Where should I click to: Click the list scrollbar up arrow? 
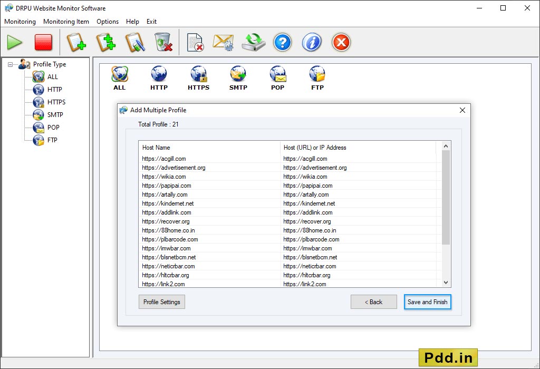tap(446, 147)
